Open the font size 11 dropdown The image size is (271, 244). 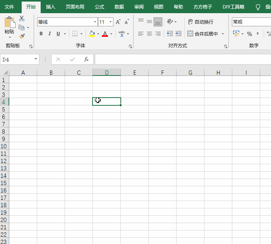110,22
